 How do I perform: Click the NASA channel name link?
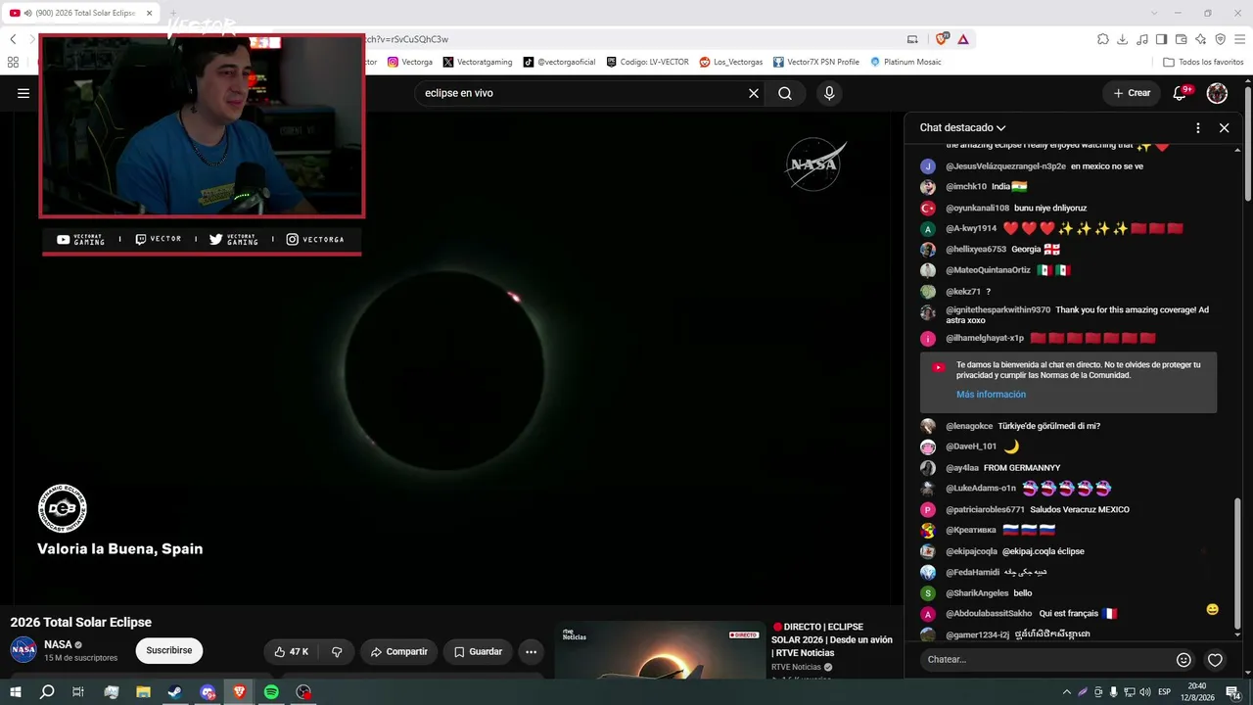coord(58,644)
